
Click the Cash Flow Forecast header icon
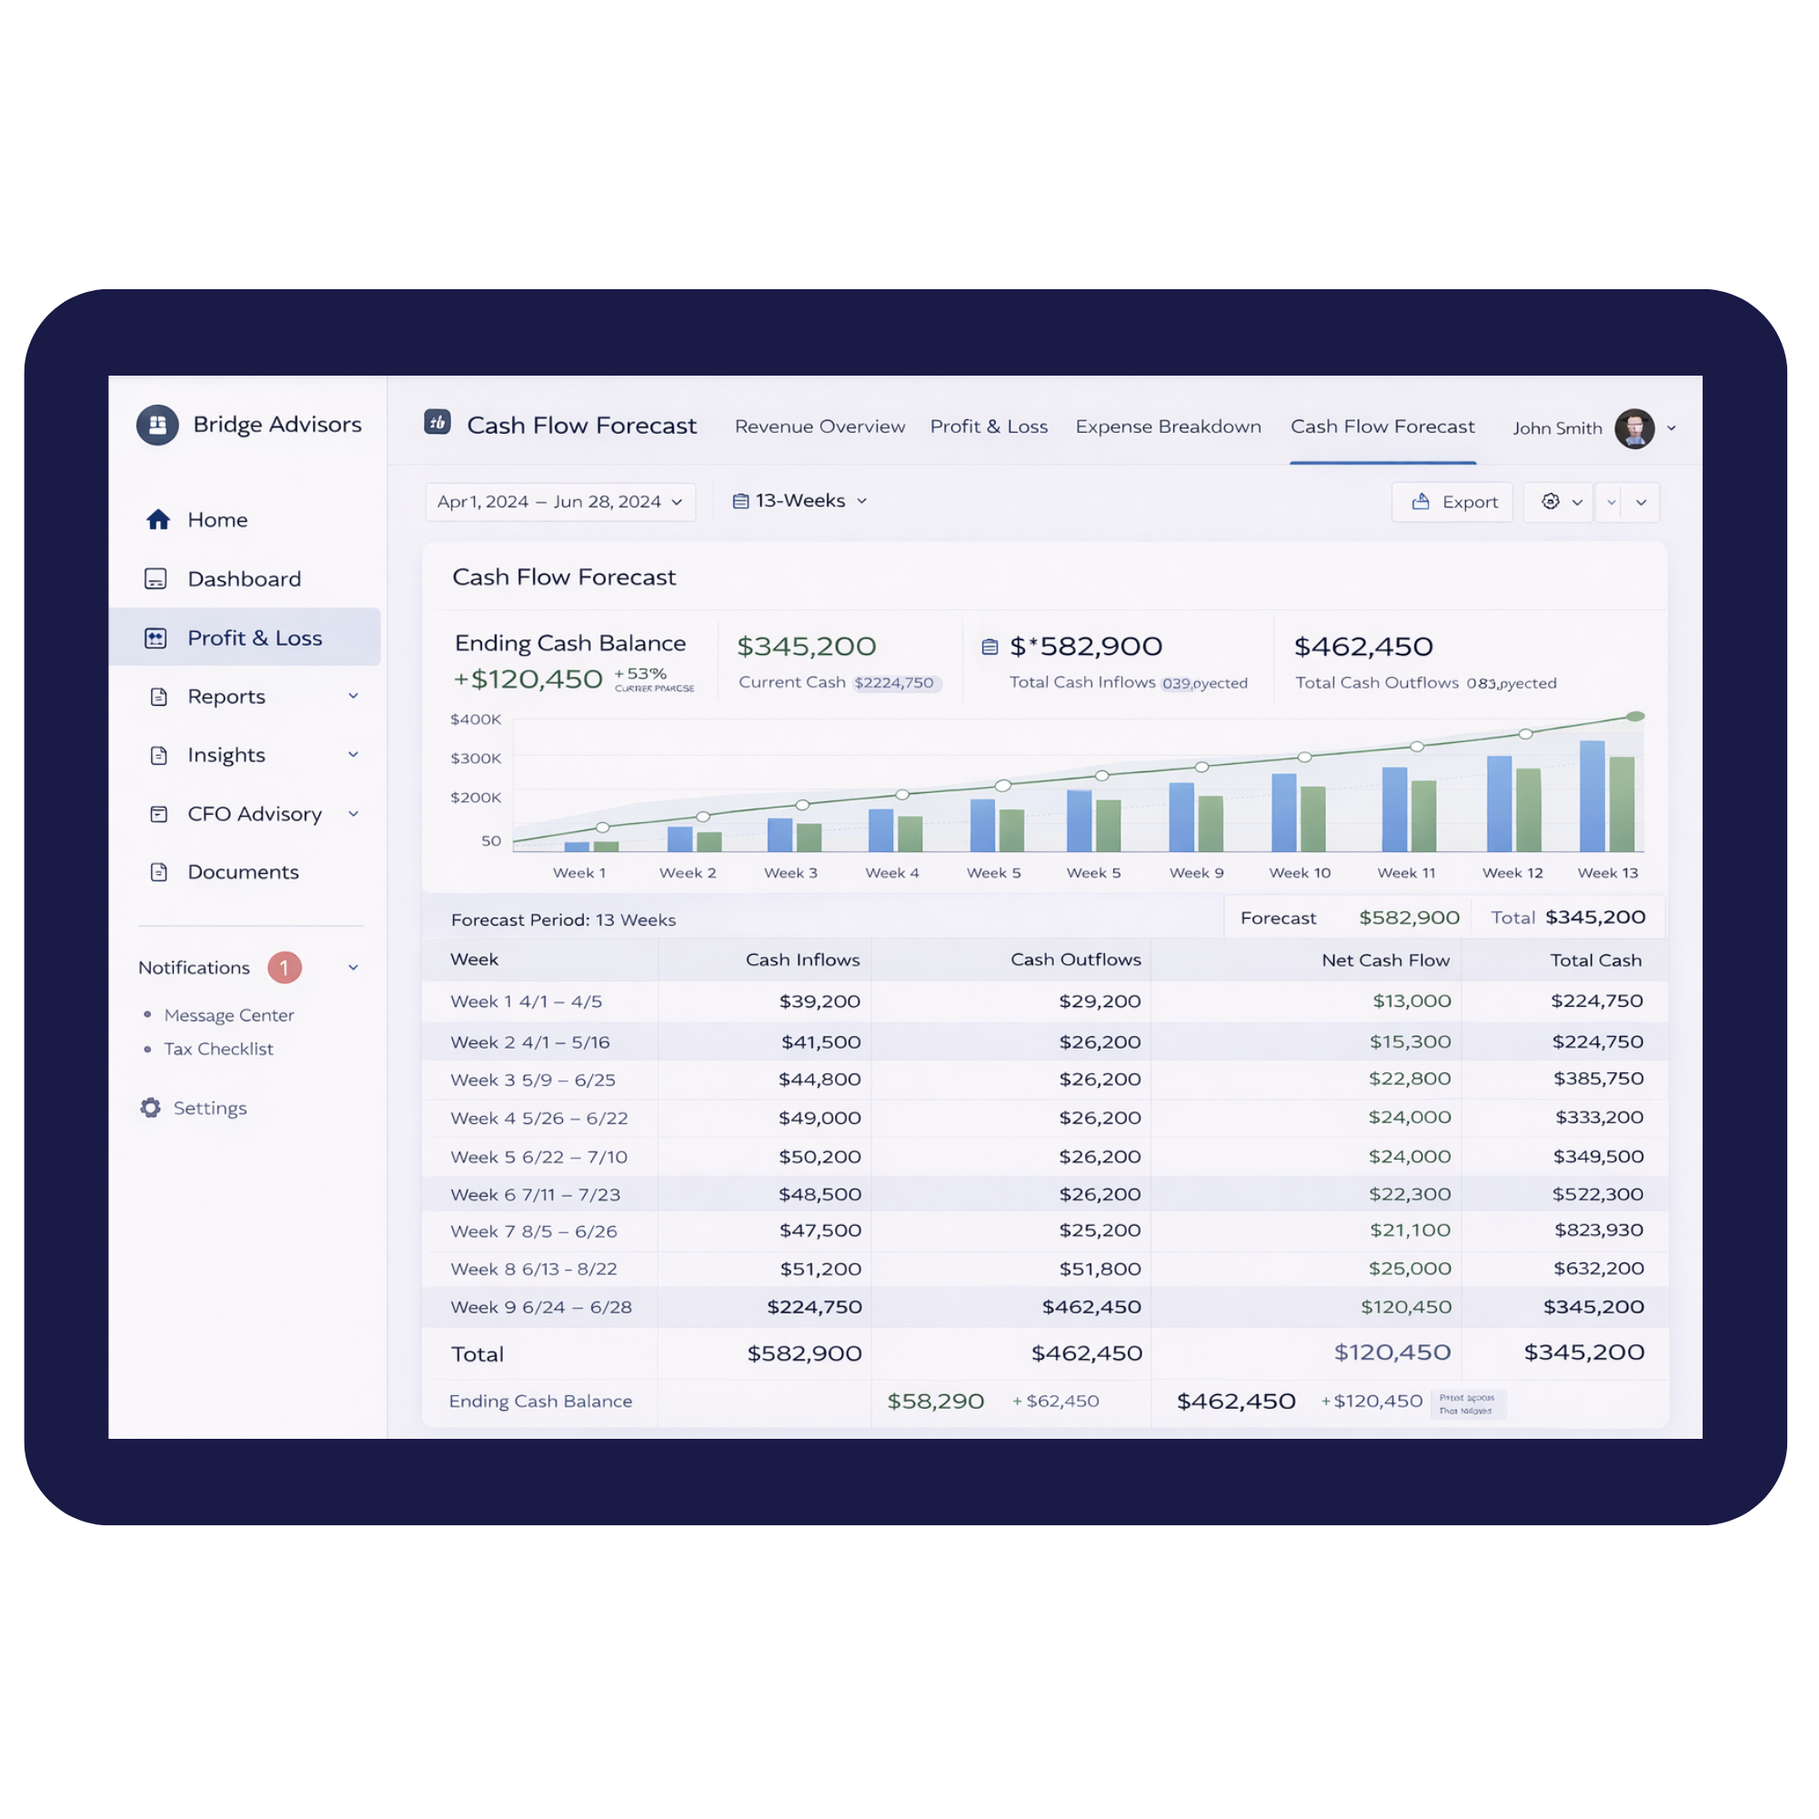437,423
